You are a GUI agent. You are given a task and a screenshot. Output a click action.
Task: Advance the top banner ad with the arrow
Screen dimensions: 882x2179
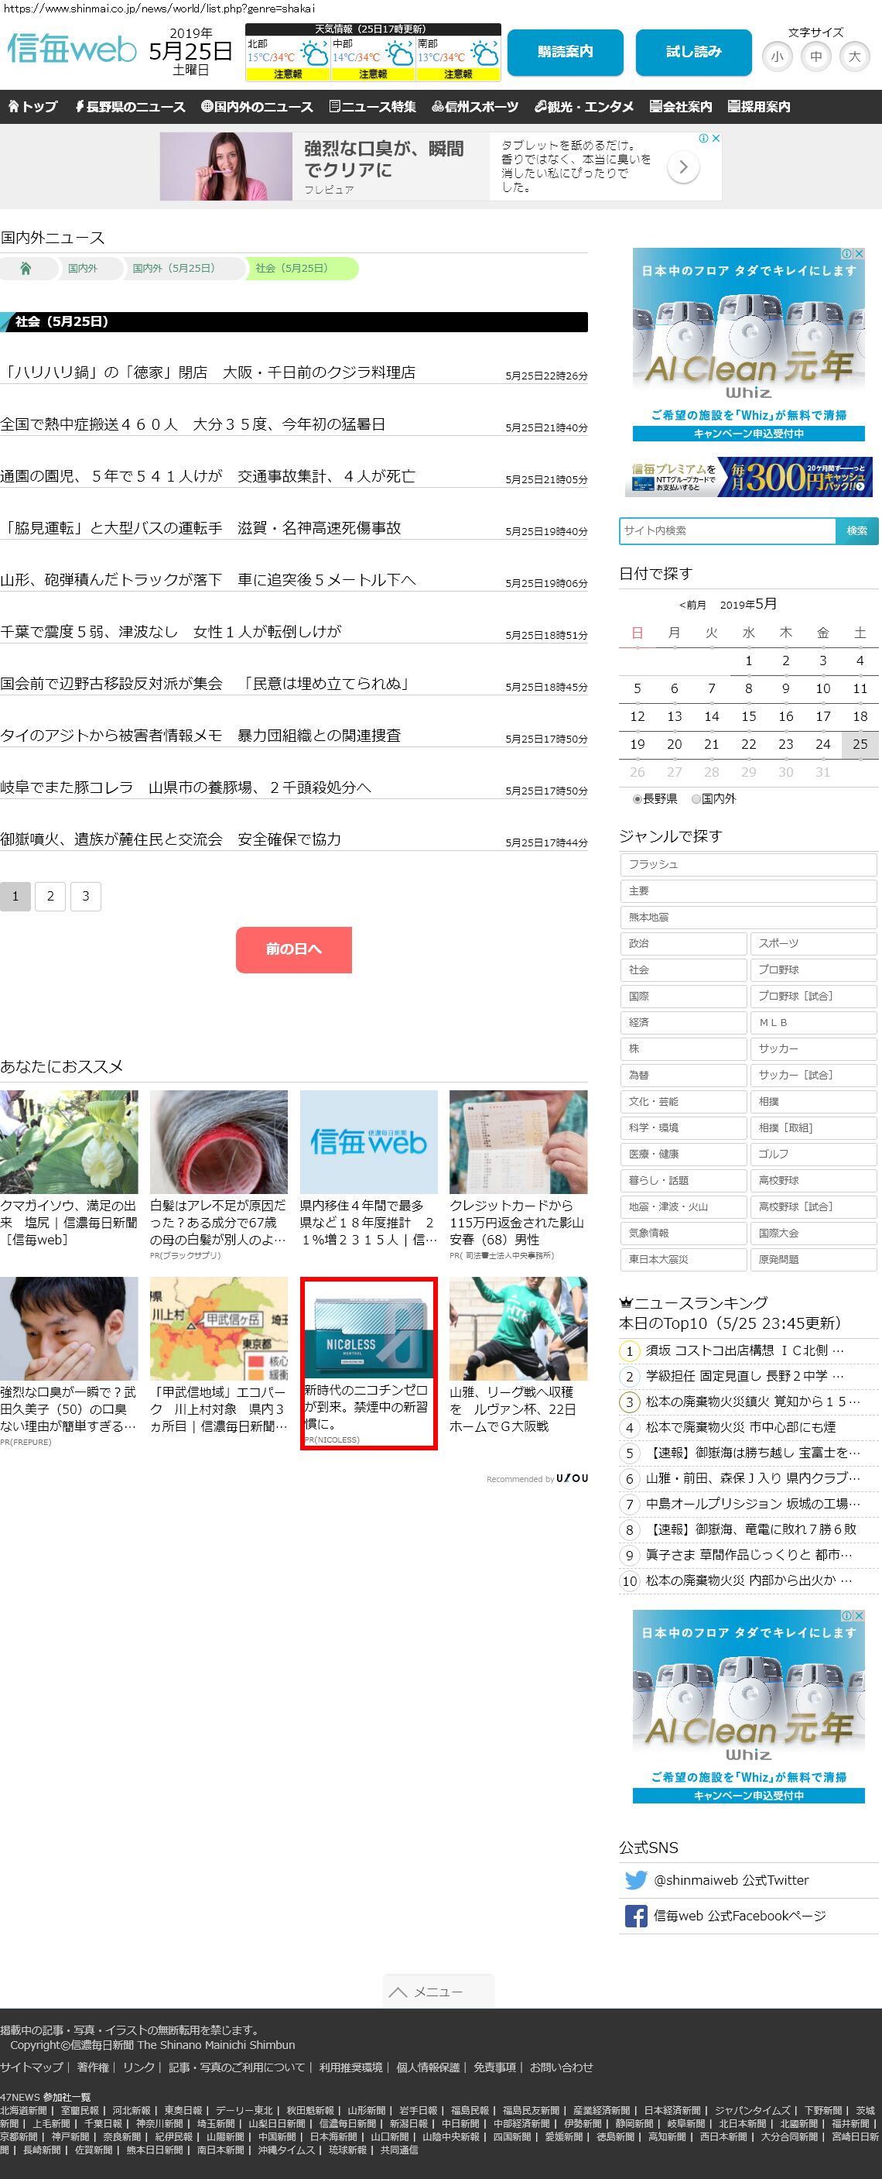[x=682, y=167]
